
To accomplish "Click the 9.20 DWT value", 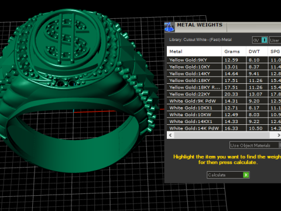I will (254, 101).
